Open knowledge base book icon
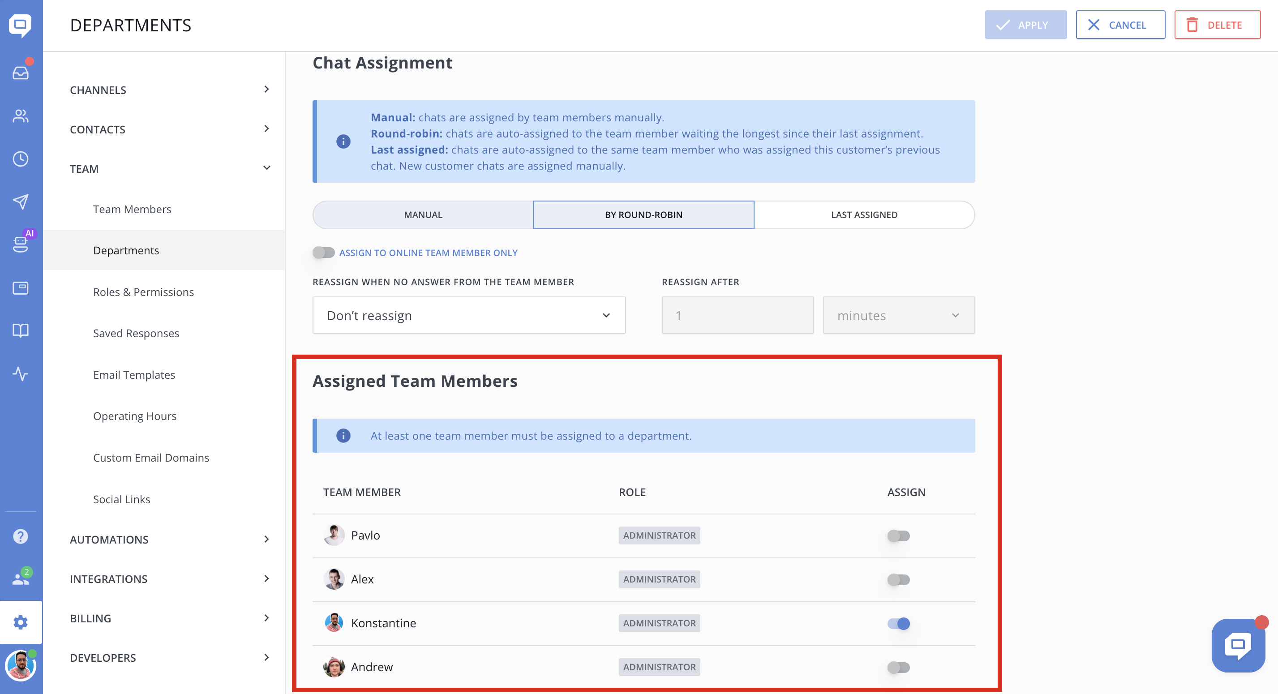Screen dimensions: 1278x694 tap(20, 330)
